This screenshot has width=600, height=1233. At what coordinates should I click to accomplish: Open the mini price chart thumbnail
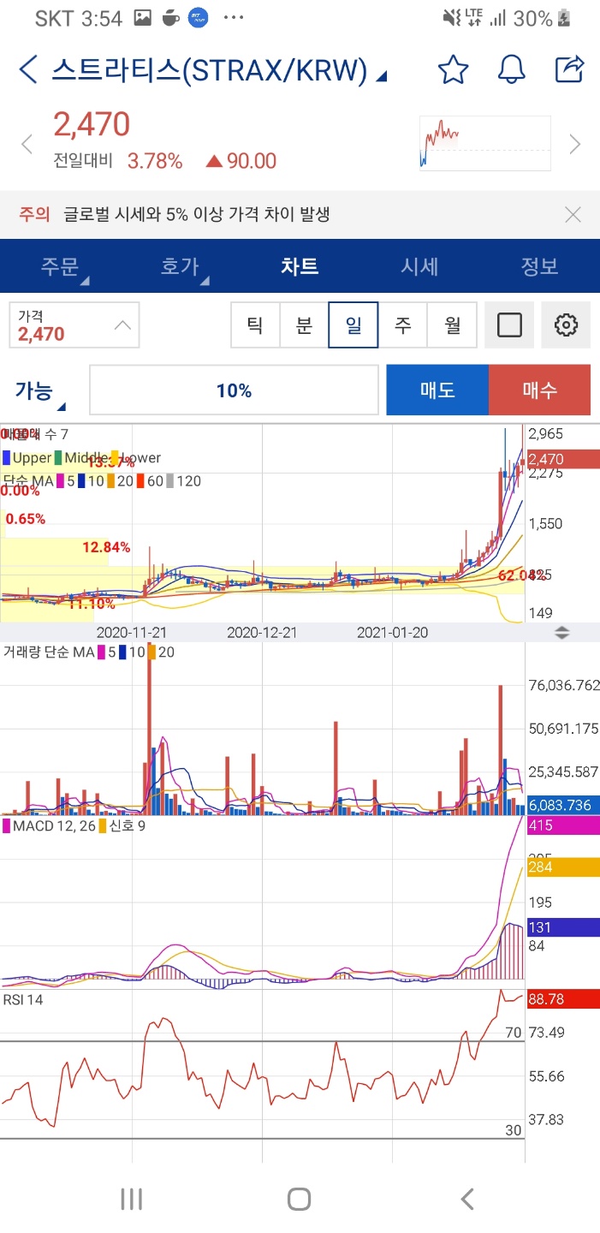[x=485, y=143]
